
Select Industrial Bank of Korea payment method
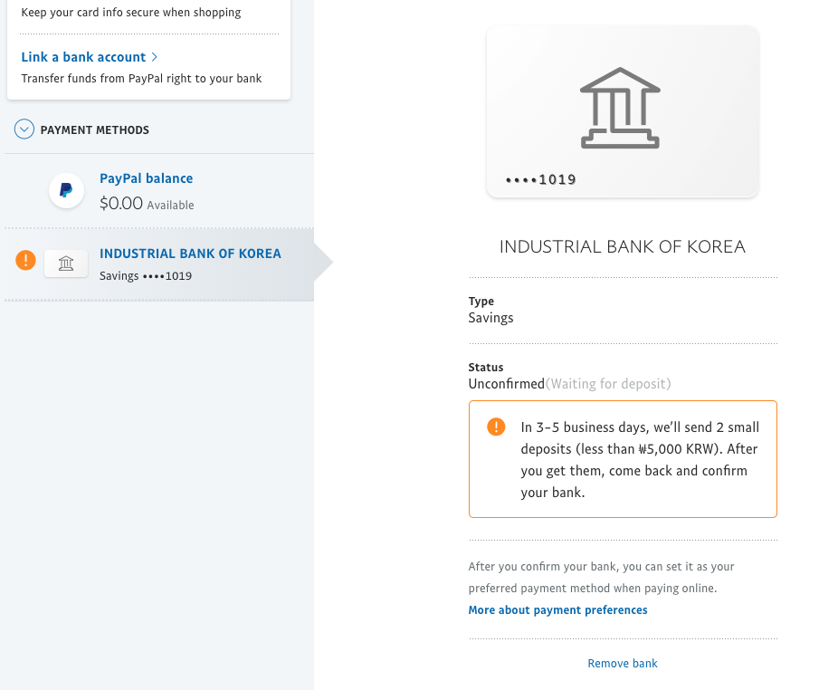pos(159,264)
